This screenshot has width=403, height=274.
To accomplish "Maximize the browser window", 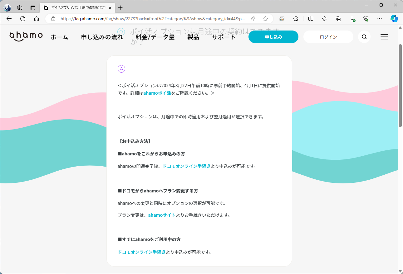I will pos(381,5).
